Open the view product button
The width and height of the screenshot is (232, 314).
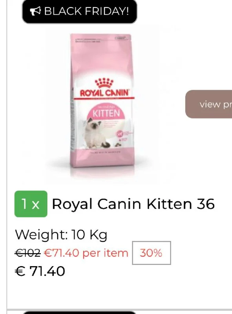(208, 104)
